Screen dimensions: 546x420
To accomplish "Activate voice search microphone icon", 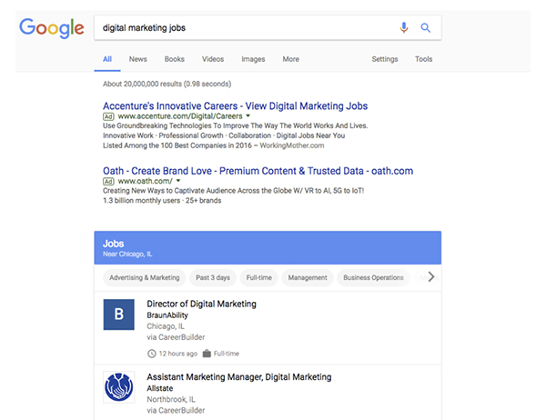I will pos(404,28).
